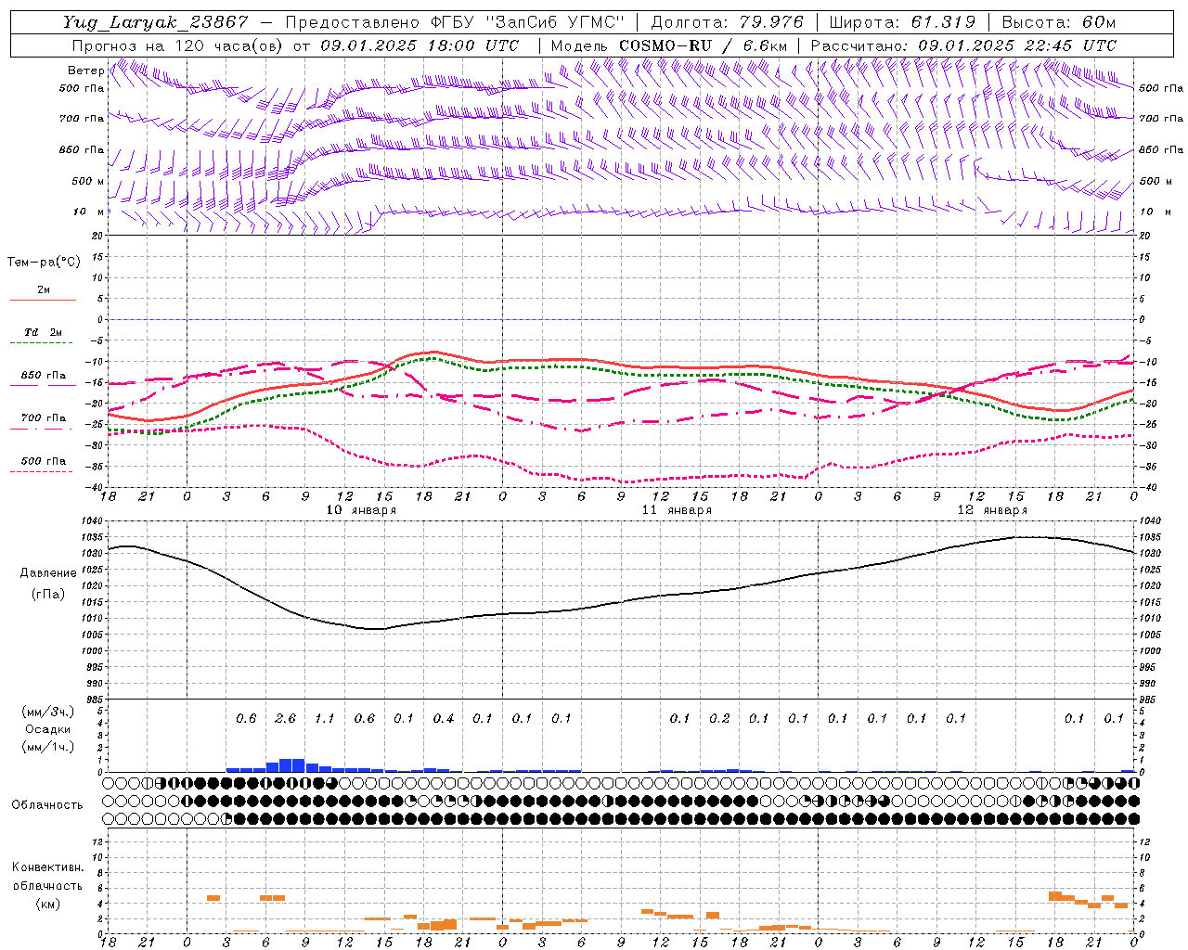1188x950 pixels.
Task: Click the 'Широта: 61.319' header value
Action: coord(902,22)
